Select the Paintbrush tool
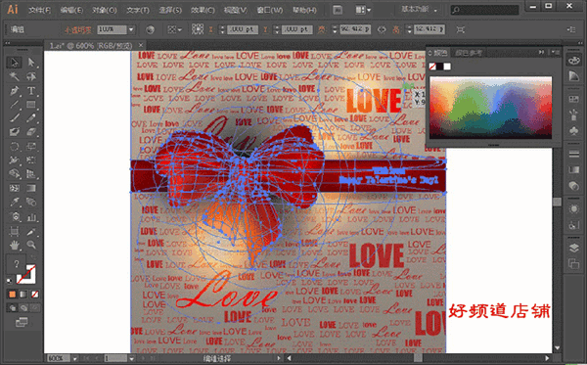Image resolution: width=587 pixels, height=365 pixels. [x=14, y=118]
